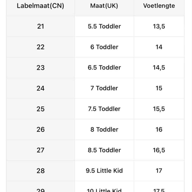The height and width of the screenshot is (192, 192).
Task: Select foot length 14,5 cell
Action: point(159,68)
